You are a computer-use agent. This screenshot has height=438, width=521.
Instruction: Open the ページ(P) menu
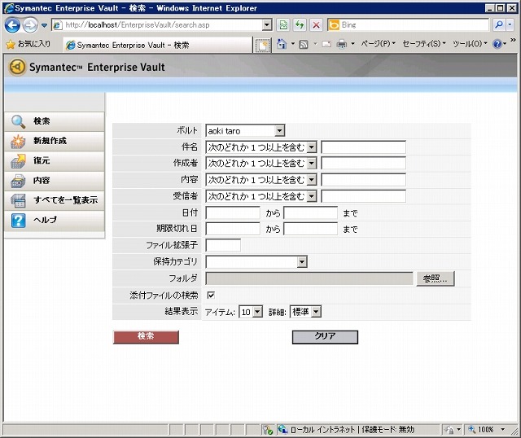point(378,44)
